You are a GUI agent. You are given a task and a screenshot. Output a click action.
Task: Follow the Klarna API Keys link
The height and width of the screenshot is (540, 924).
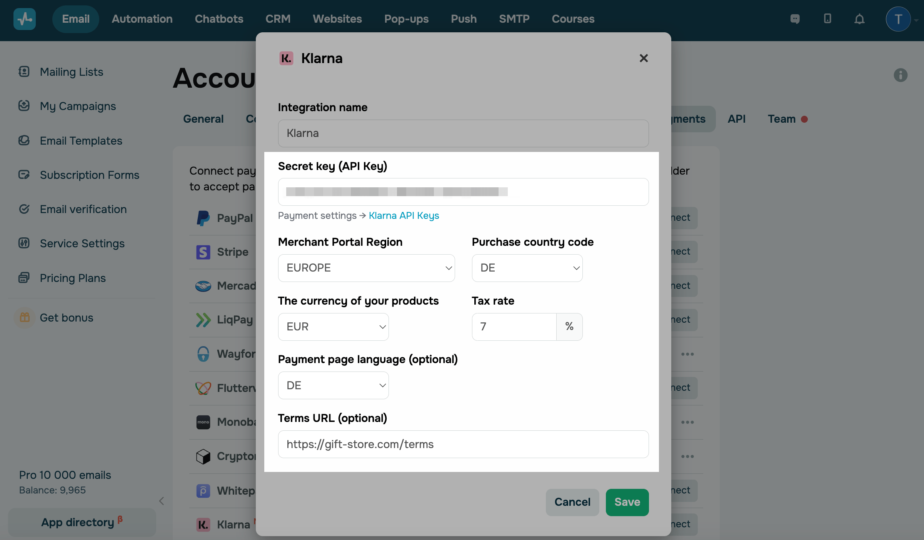coord(404,215)
